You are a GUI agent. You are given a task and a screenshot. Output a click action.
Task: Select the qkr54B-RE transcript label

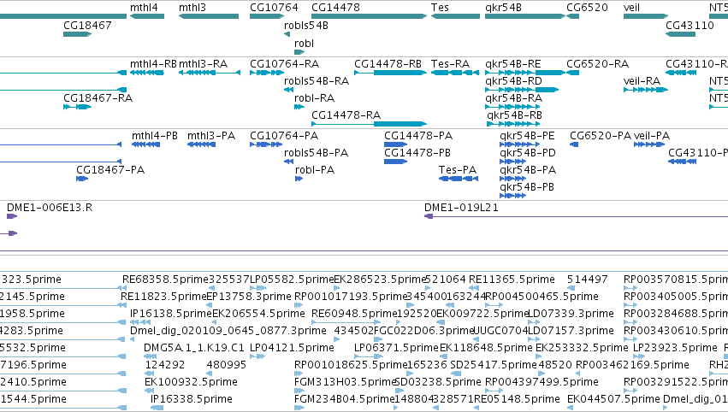tap(513, 64)
